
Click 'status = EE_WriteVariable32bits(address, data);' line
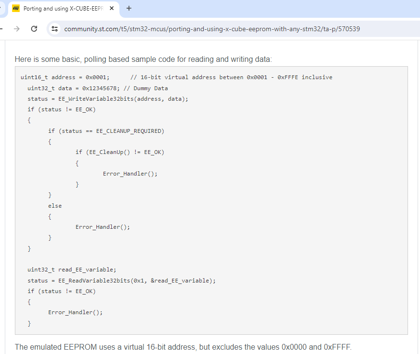coord(108,99)
